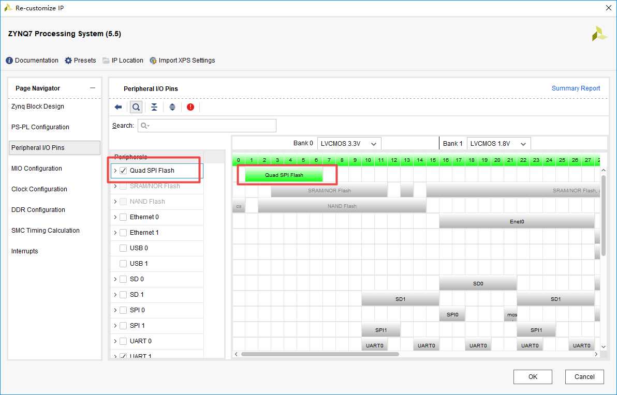
Task: Expand the Ethernet 0 tree row
Action: pyautogui.click(x=115, y=217)
